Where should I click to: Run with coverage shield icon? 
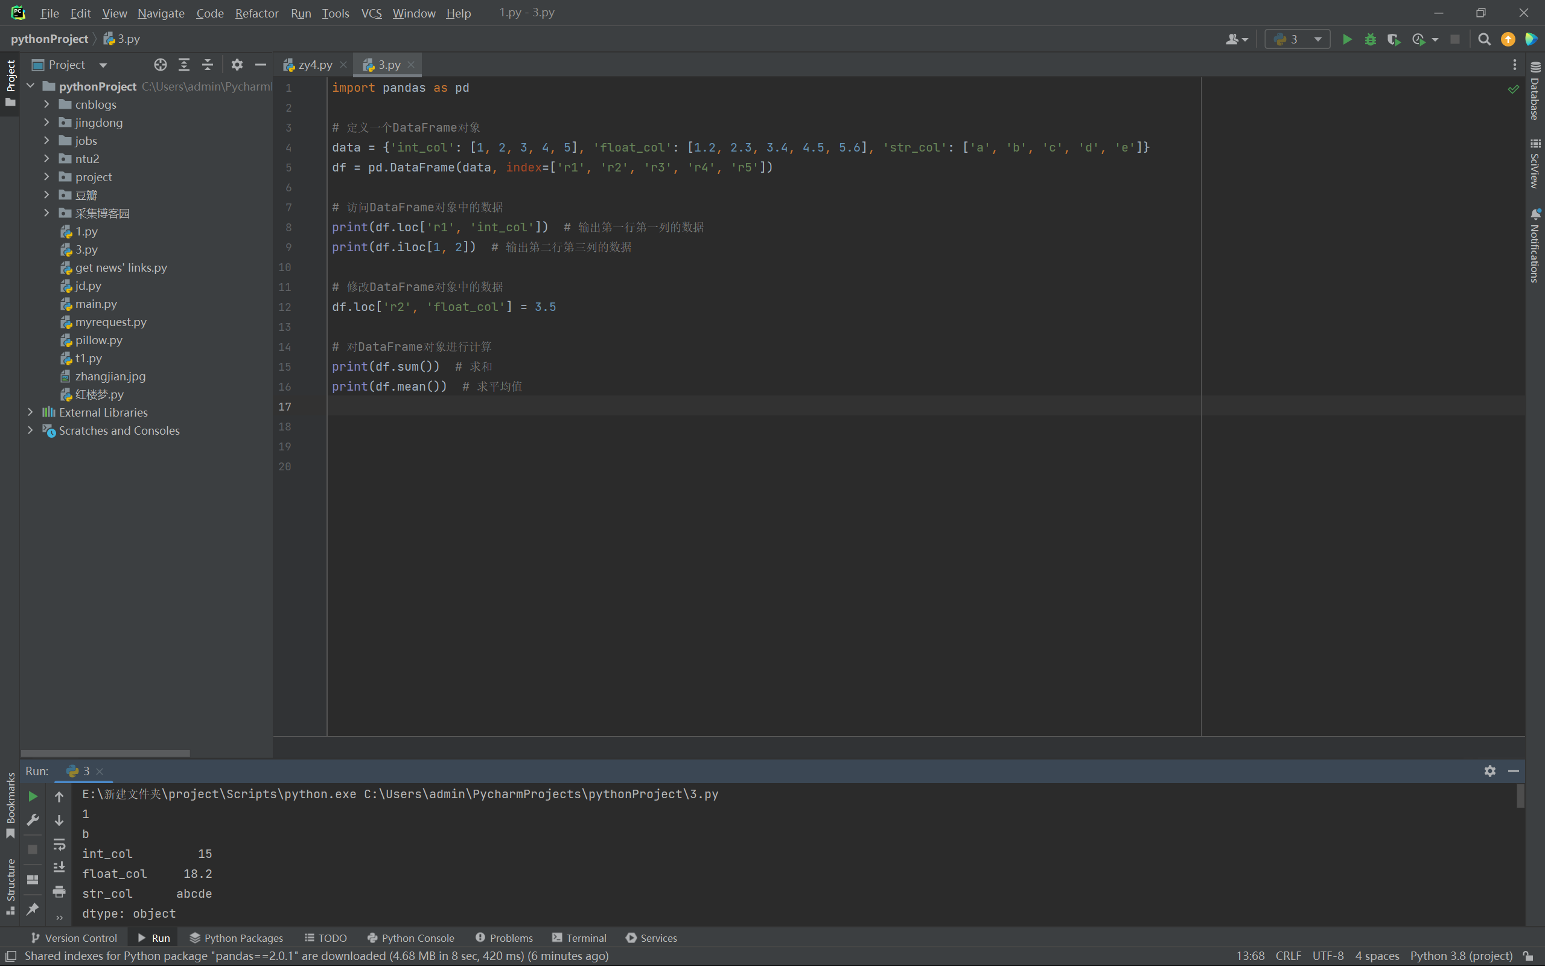click(x=1393, y=40)
